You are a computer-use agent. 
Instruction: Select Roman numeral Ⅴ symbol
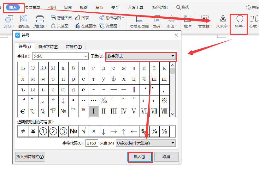point(134,111)
